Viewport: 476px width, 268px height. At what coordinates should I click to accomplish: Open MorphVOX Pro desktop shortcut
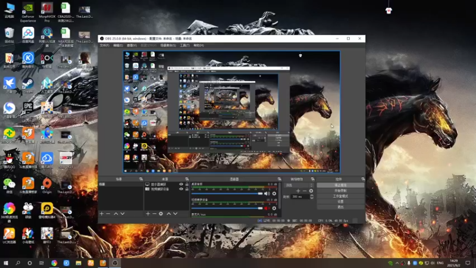click(x=47, y=12)
